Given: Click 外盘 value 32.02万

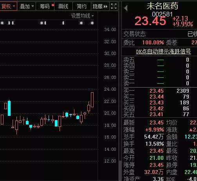Looking at the screenshot, I should tap(154, 172).
